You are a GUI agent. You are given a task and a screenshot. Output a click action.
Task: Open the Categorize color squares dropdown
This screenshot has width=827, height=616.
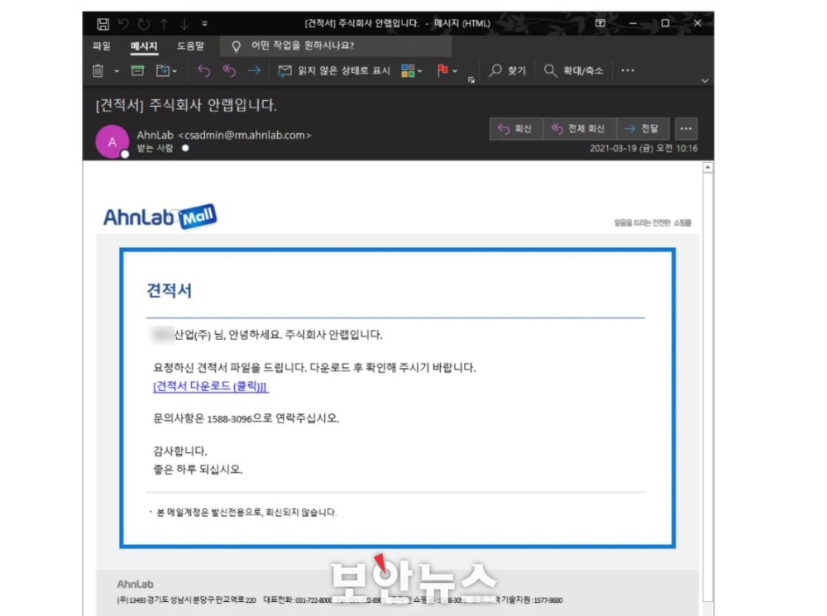[411, 70]
